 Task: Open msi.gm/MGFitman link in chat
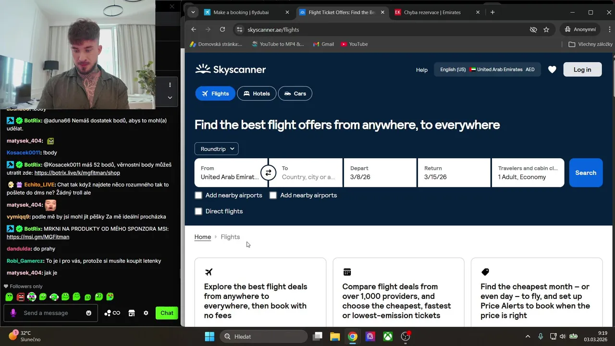38,237
